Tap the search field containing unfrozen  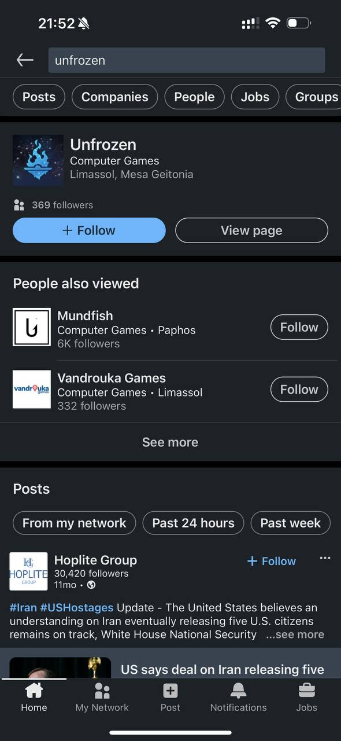187,60
